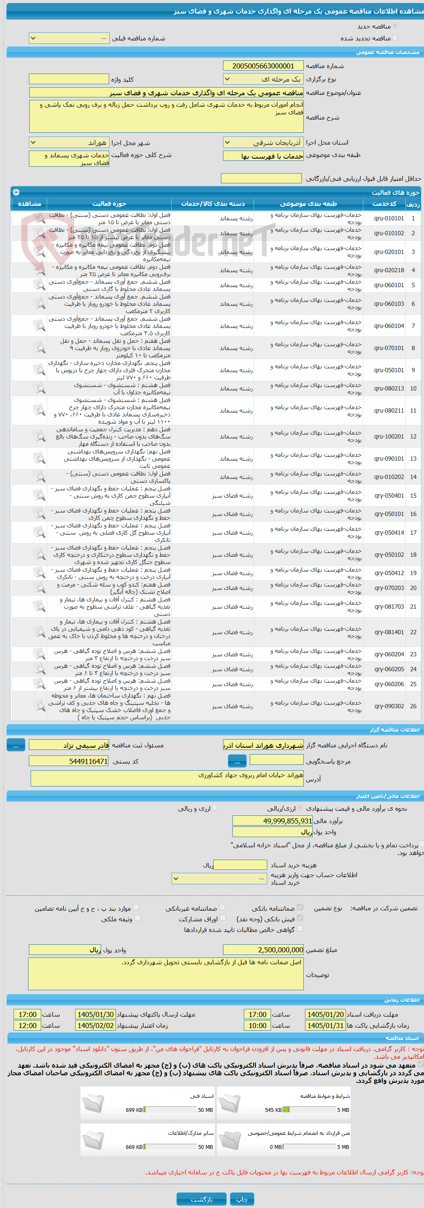
Task: Open view icon for row qry-050401
Action: click(39, 495)
